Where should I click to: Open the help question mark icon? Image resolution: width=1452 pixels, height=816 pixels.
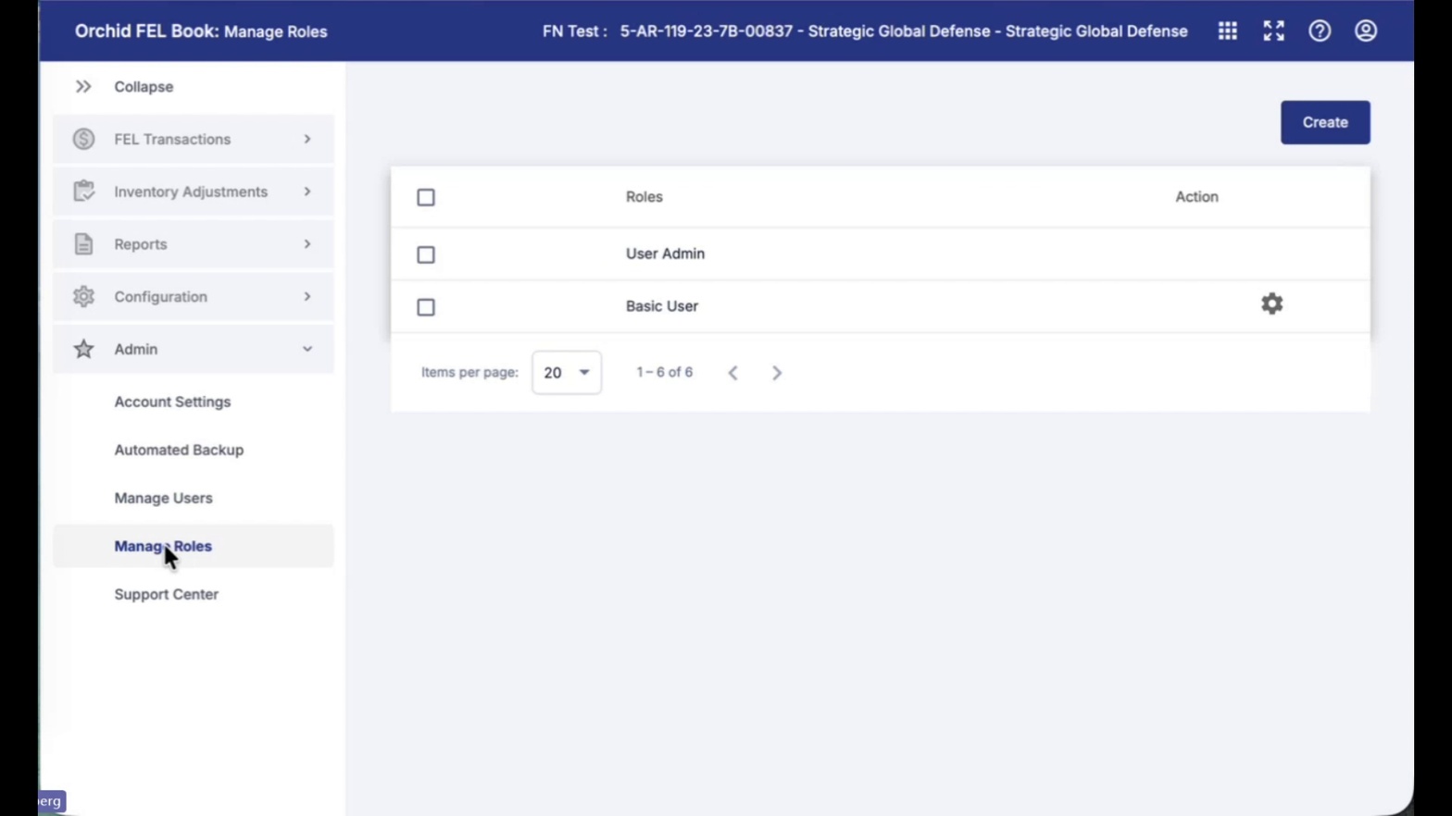pos(1320,31)
